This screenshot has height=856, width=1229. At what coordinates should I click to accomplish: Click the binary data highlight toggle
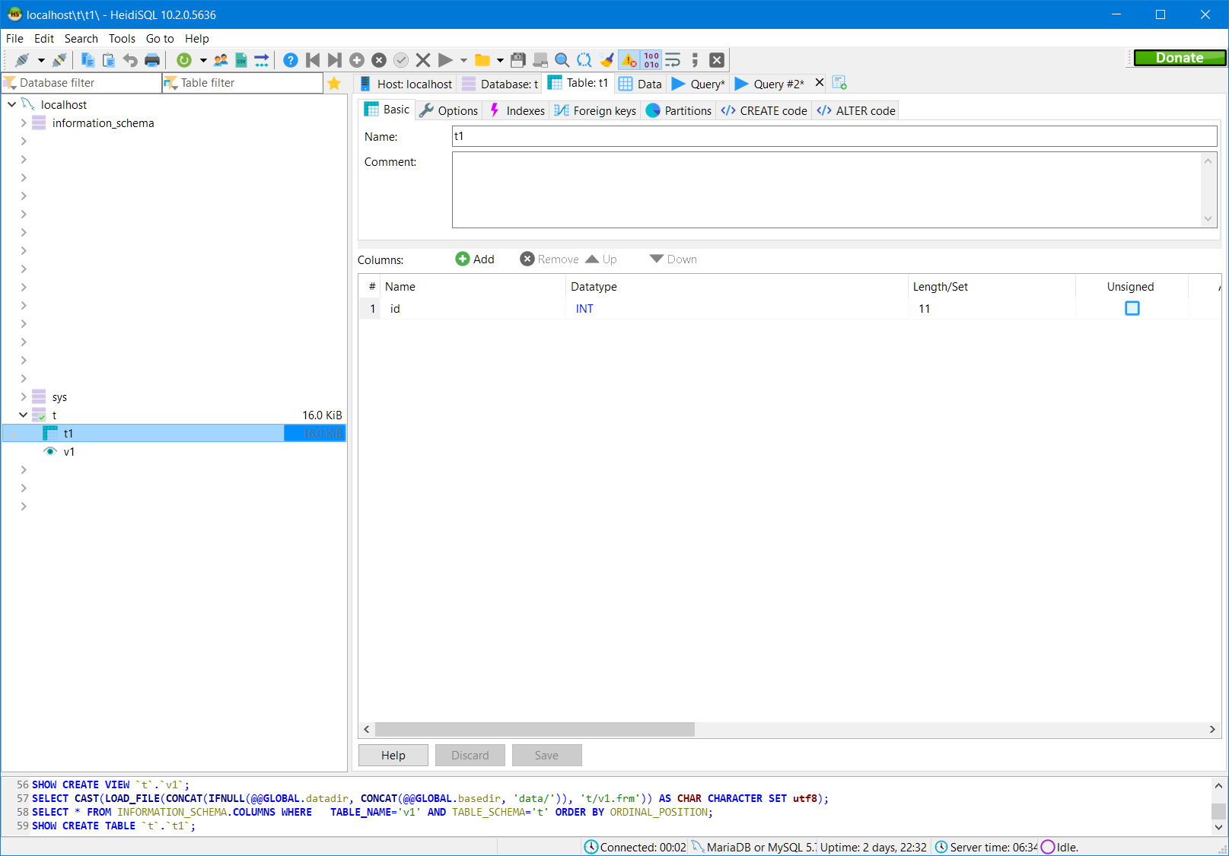[651, 59]
